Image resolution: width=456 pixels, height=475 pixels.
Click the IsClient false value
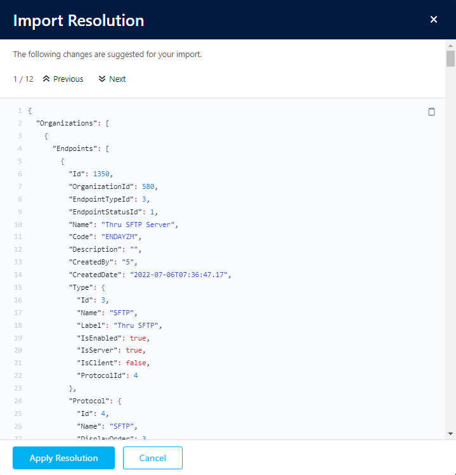click(x=140, y=363)
